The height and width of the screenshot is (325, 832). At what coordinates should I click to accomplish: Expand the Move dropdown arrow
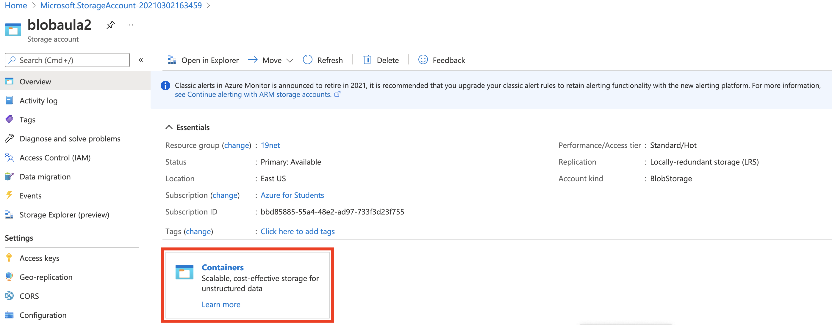(290, 61)
